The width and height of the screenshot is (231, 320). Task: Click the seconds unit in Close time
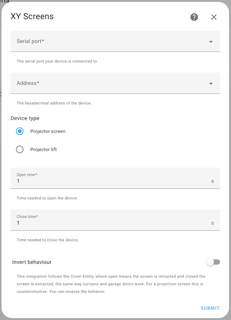tap(212, 223)
